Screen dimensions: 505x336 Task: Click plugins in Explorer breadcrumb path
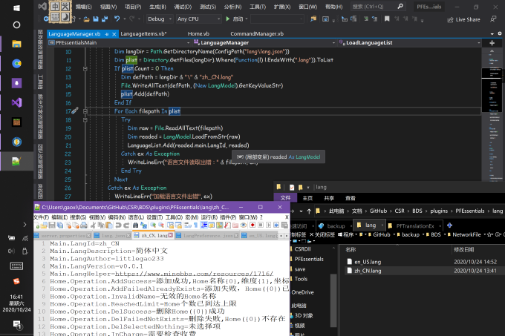coord(439,211)
